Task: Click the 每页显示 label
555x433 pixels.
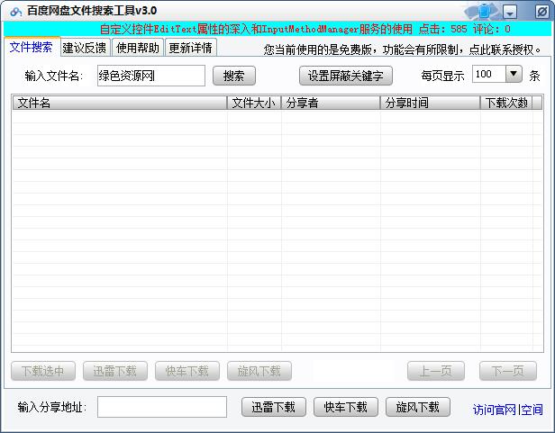Action: tap(442, 76)
